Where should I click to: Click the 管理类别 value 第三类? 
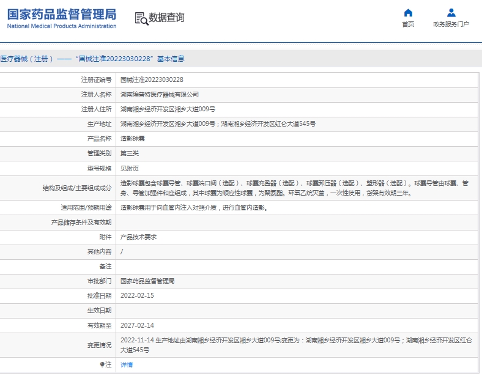tap(130, 153)
